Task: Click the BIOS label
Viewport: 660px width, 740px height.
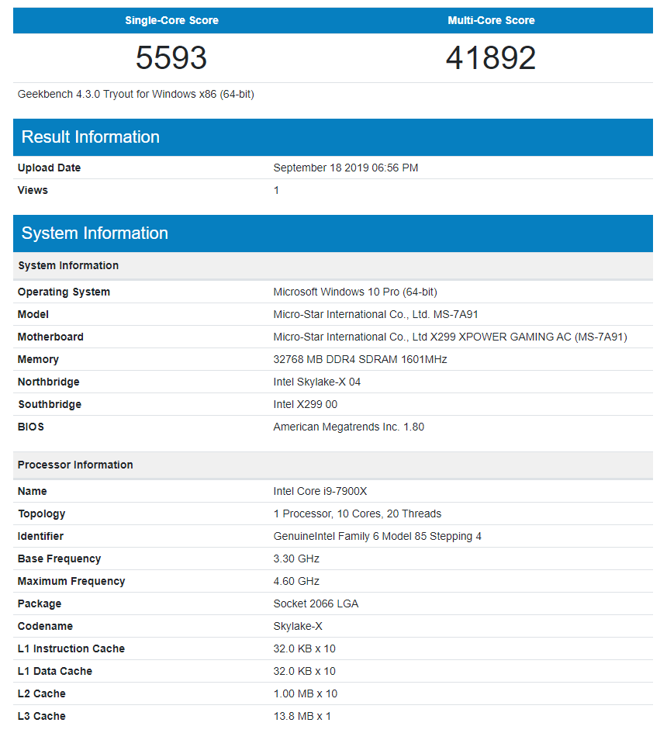Action: point(31,427)
